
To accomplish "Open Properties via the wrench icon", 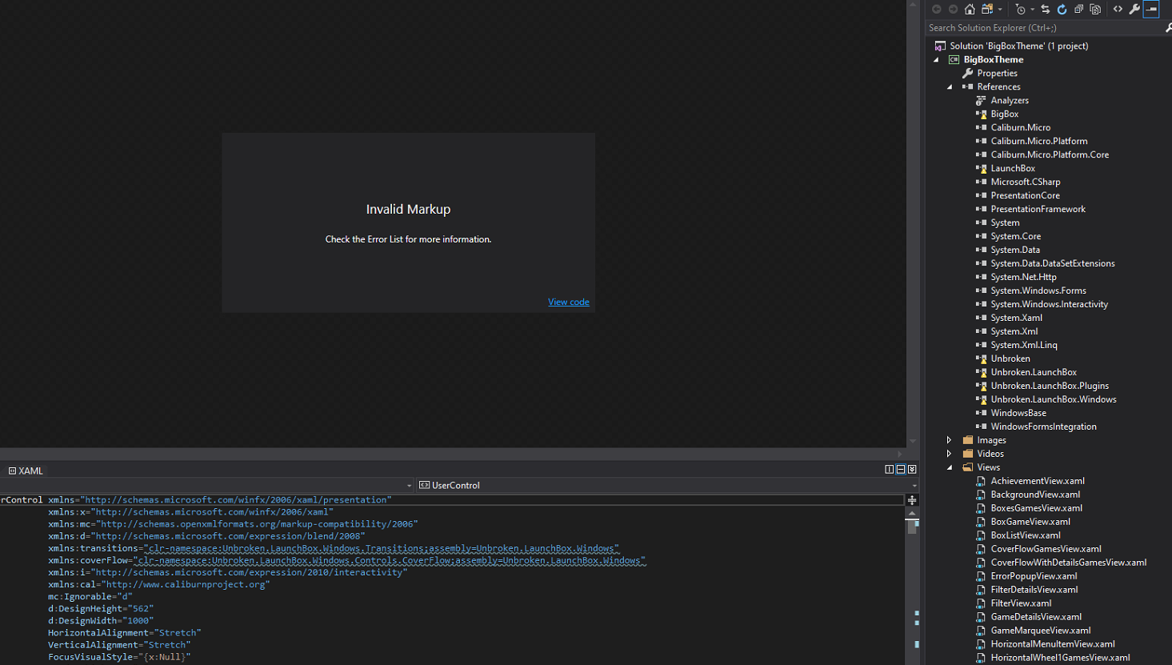I will pyautogui.click(x=1134, y=9).
